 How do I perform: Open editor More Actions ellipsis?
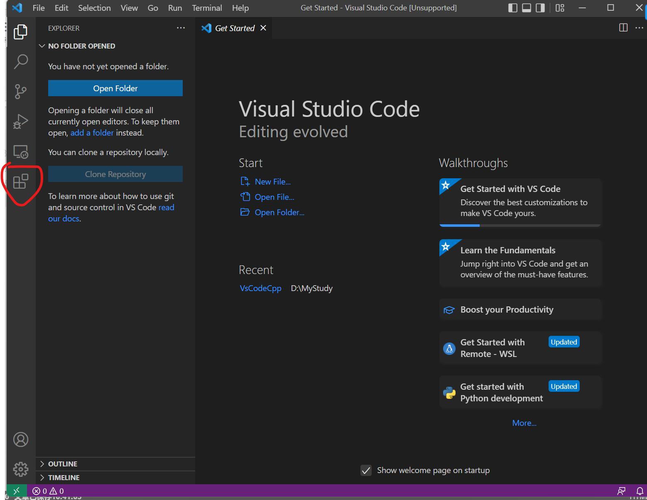click(639, 28)
